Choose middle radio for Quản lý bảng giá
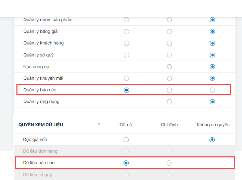The width and height of the screenshot is (242, 180). pyautogui.click(x=169, y=31)
